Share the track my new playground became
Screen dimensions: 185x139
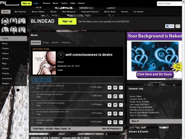tap(115, 96)
